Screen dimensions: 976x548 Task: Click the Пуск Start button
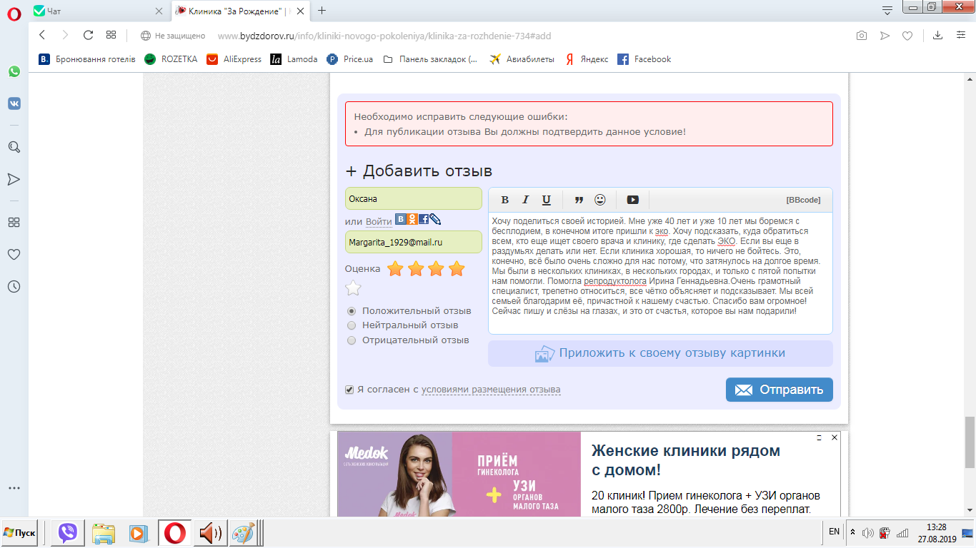pyautogui.click(x=20, y=533)
